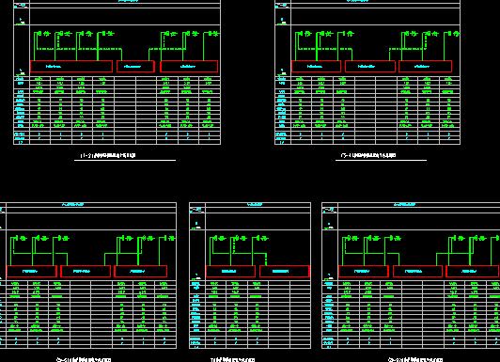500x362 pixels.
Task: Click the title caption below bottom-center diagram
Action: 232,359
